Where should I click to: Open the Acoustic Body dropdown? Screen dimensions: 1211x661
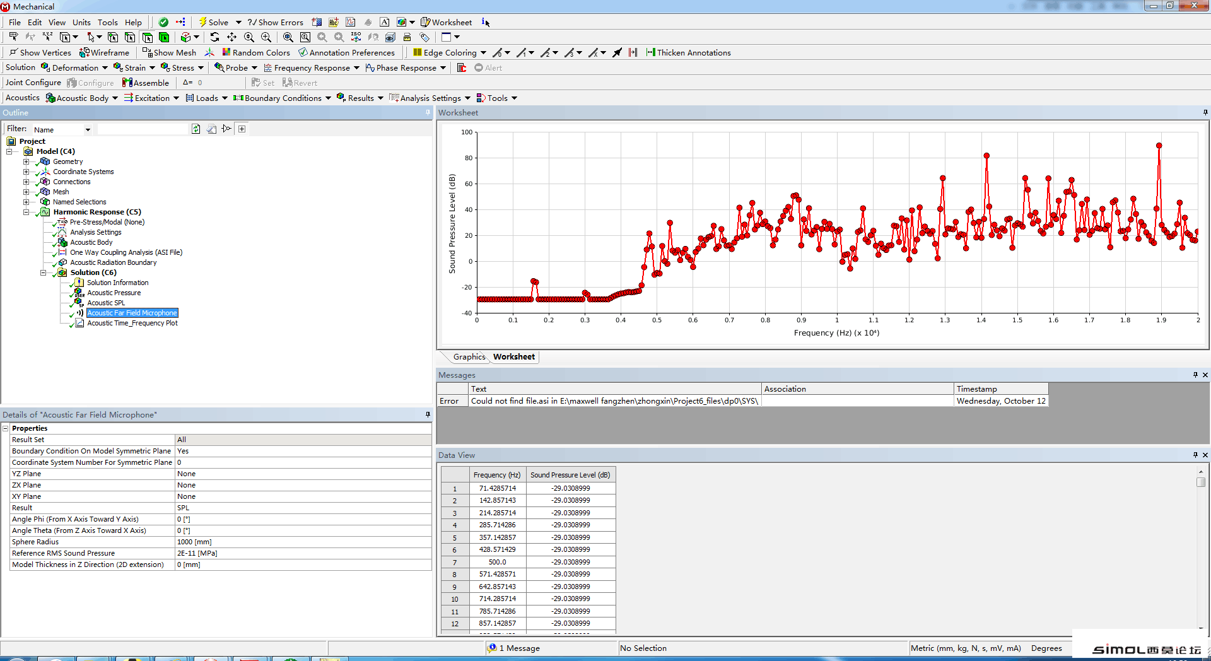pyautogui.click(x=82, y=98)
